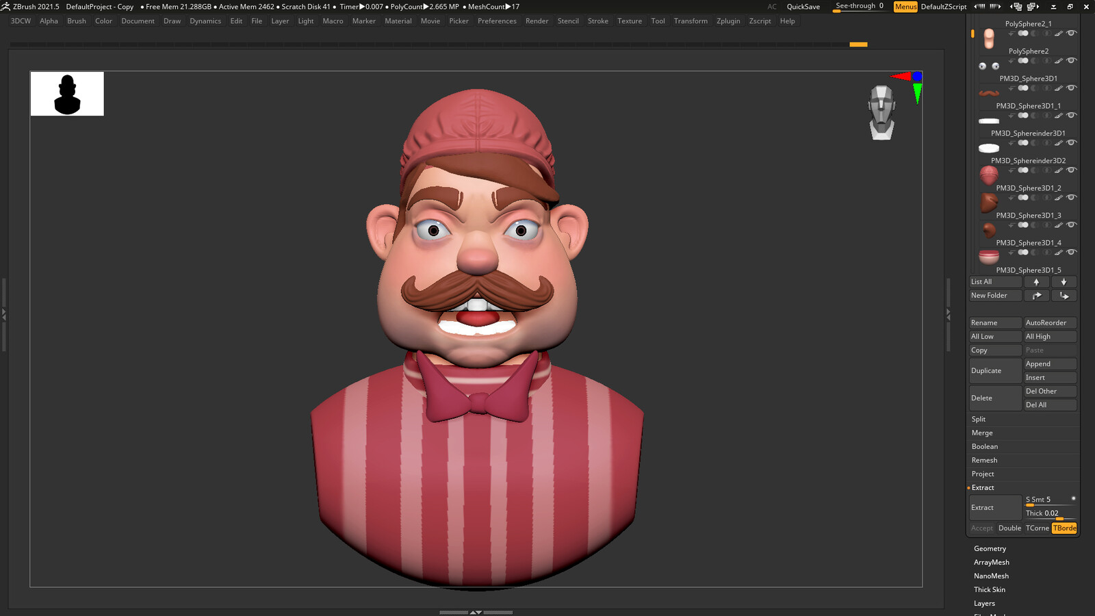This screenshot has width=1095, height=616.
Task: Adjust the Thick 0.02 slider
Action: click(x=1050, y=513)
